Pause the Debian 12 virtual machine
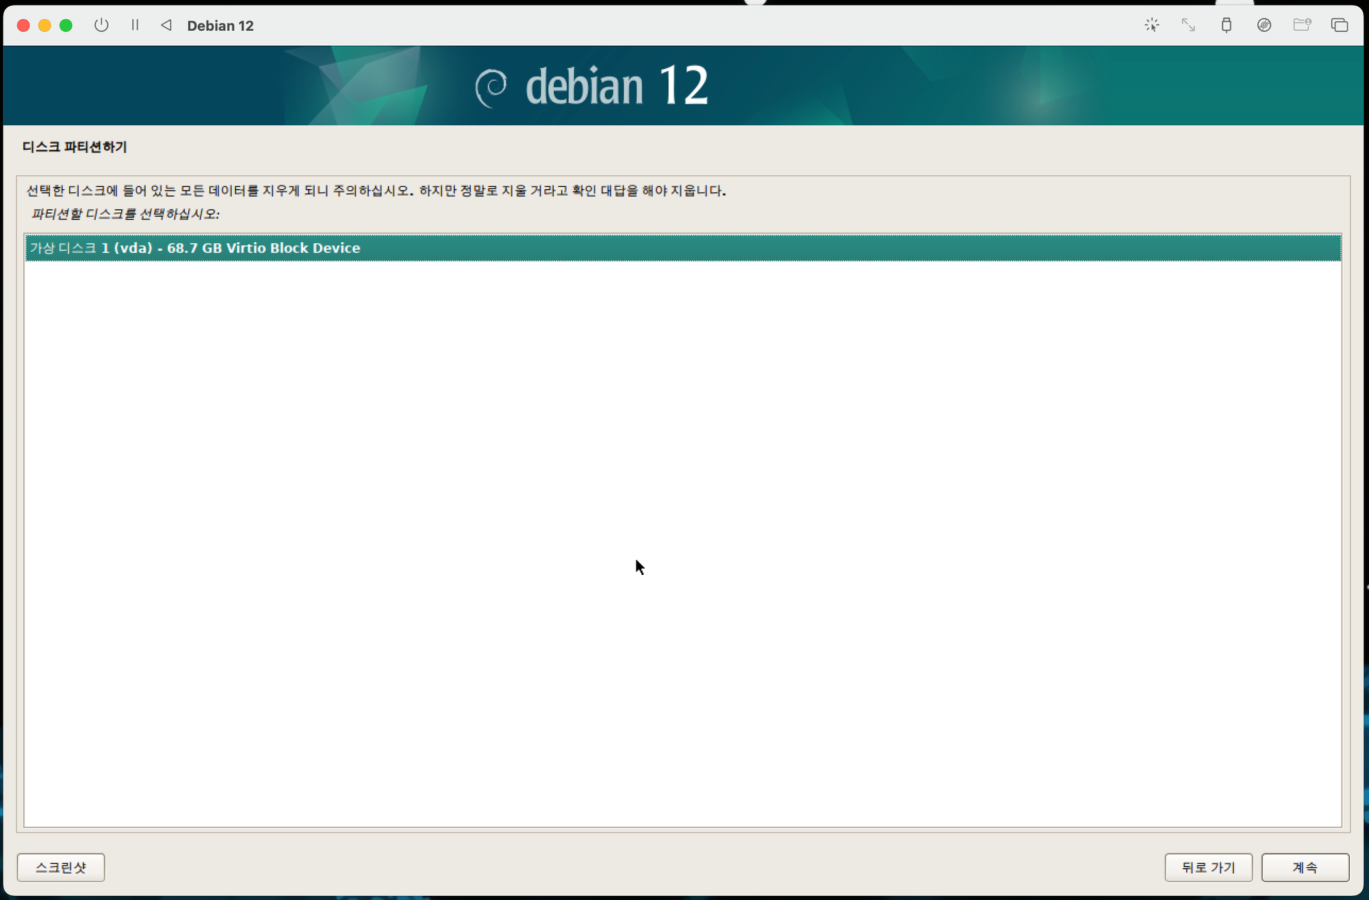The height and width of the screenshot is (900, 1369). 135,25
